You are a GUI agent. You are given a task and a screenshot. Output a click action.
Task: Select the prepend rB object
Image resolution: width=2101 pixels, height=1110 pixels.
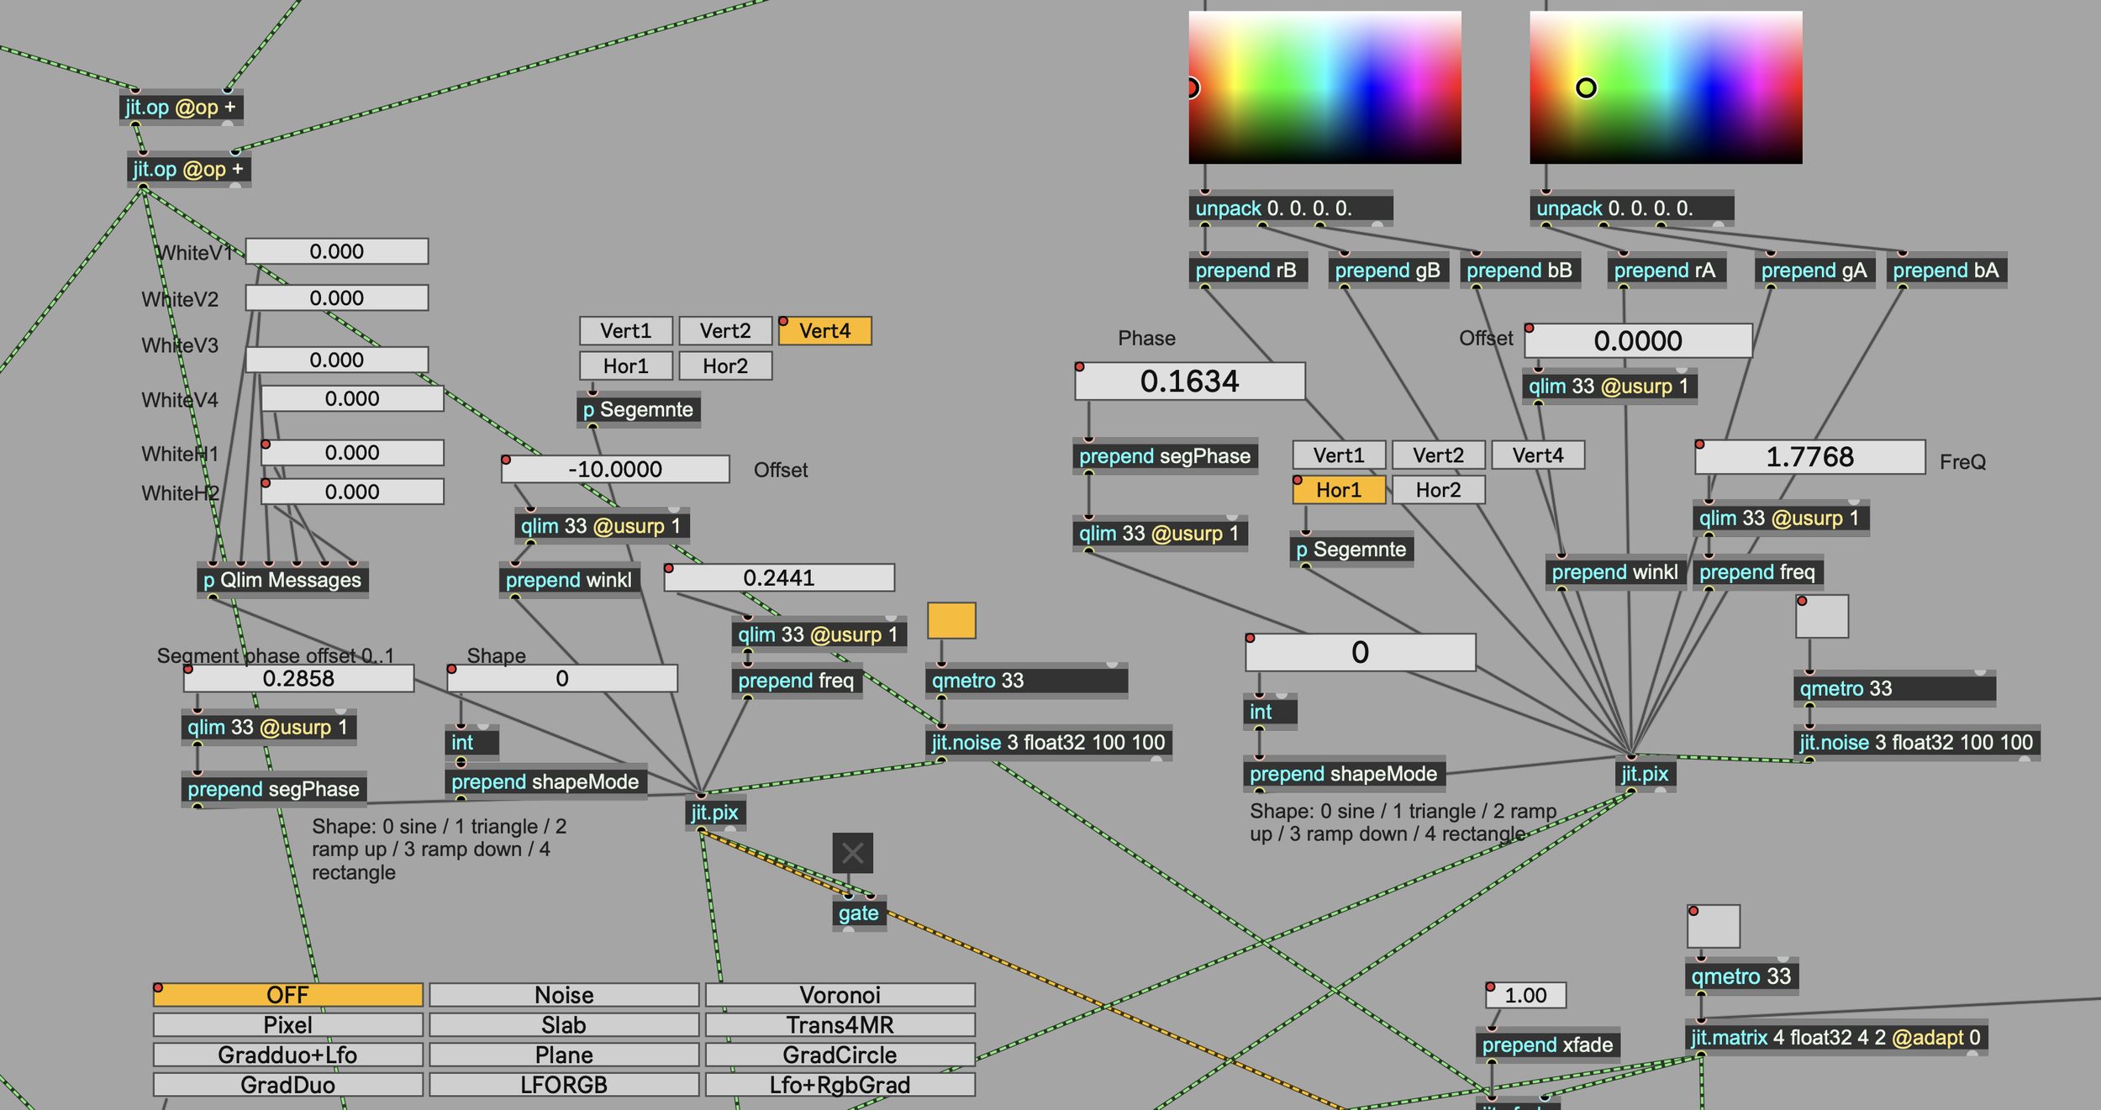(1247, 271)
